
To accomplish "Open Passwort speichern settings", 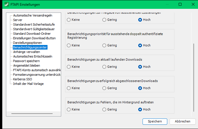I will 26,61.
